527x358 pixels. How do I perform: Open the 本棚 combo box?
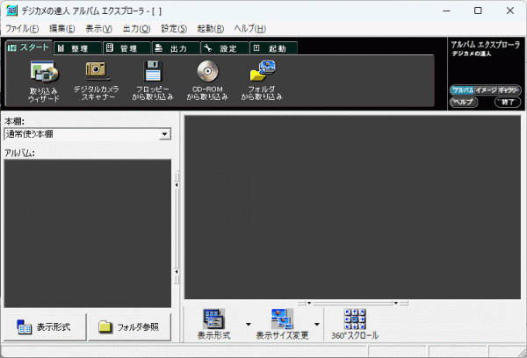[87, 134]
